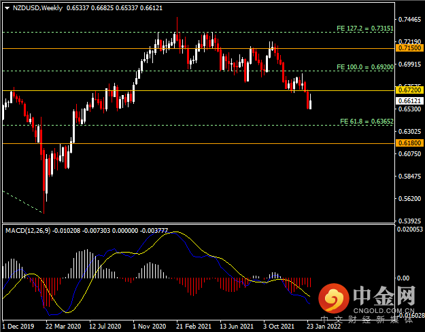
Task: Click the 0.63025 price axis label
Action: pos(409,132)
